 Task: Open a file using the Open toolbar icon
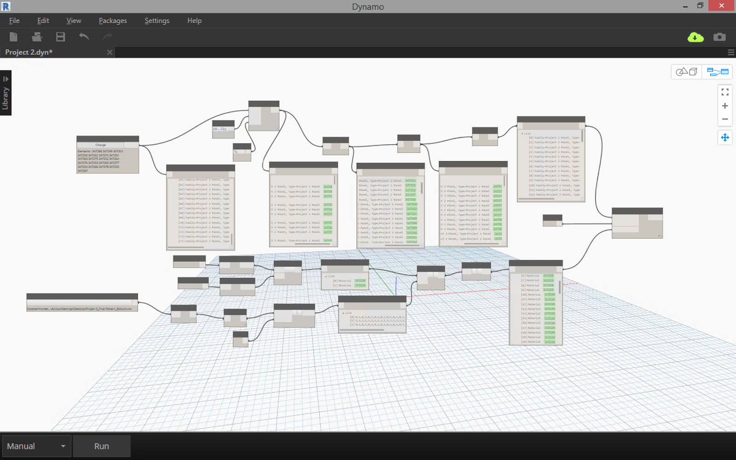coord(37,37)
